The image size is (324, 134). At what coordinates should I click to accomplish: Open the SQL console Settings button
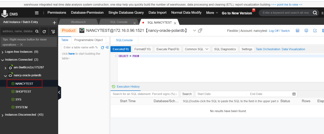tap(247, 49)
